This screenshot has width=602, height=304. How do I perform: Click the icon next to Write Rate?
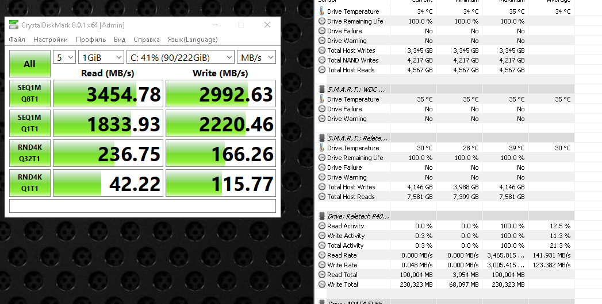322,265
